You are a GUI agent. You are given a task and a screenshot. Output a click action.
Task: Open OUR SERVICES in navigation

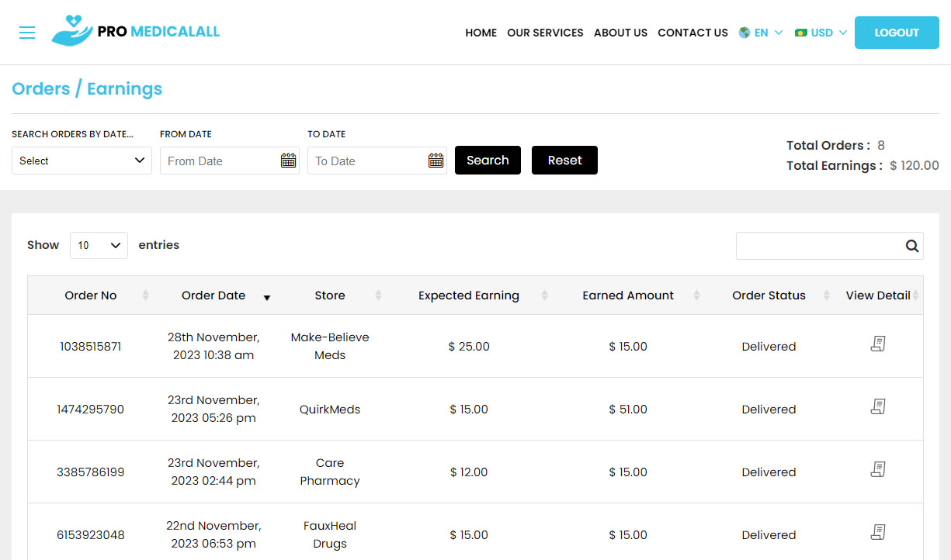pos(545,33)
